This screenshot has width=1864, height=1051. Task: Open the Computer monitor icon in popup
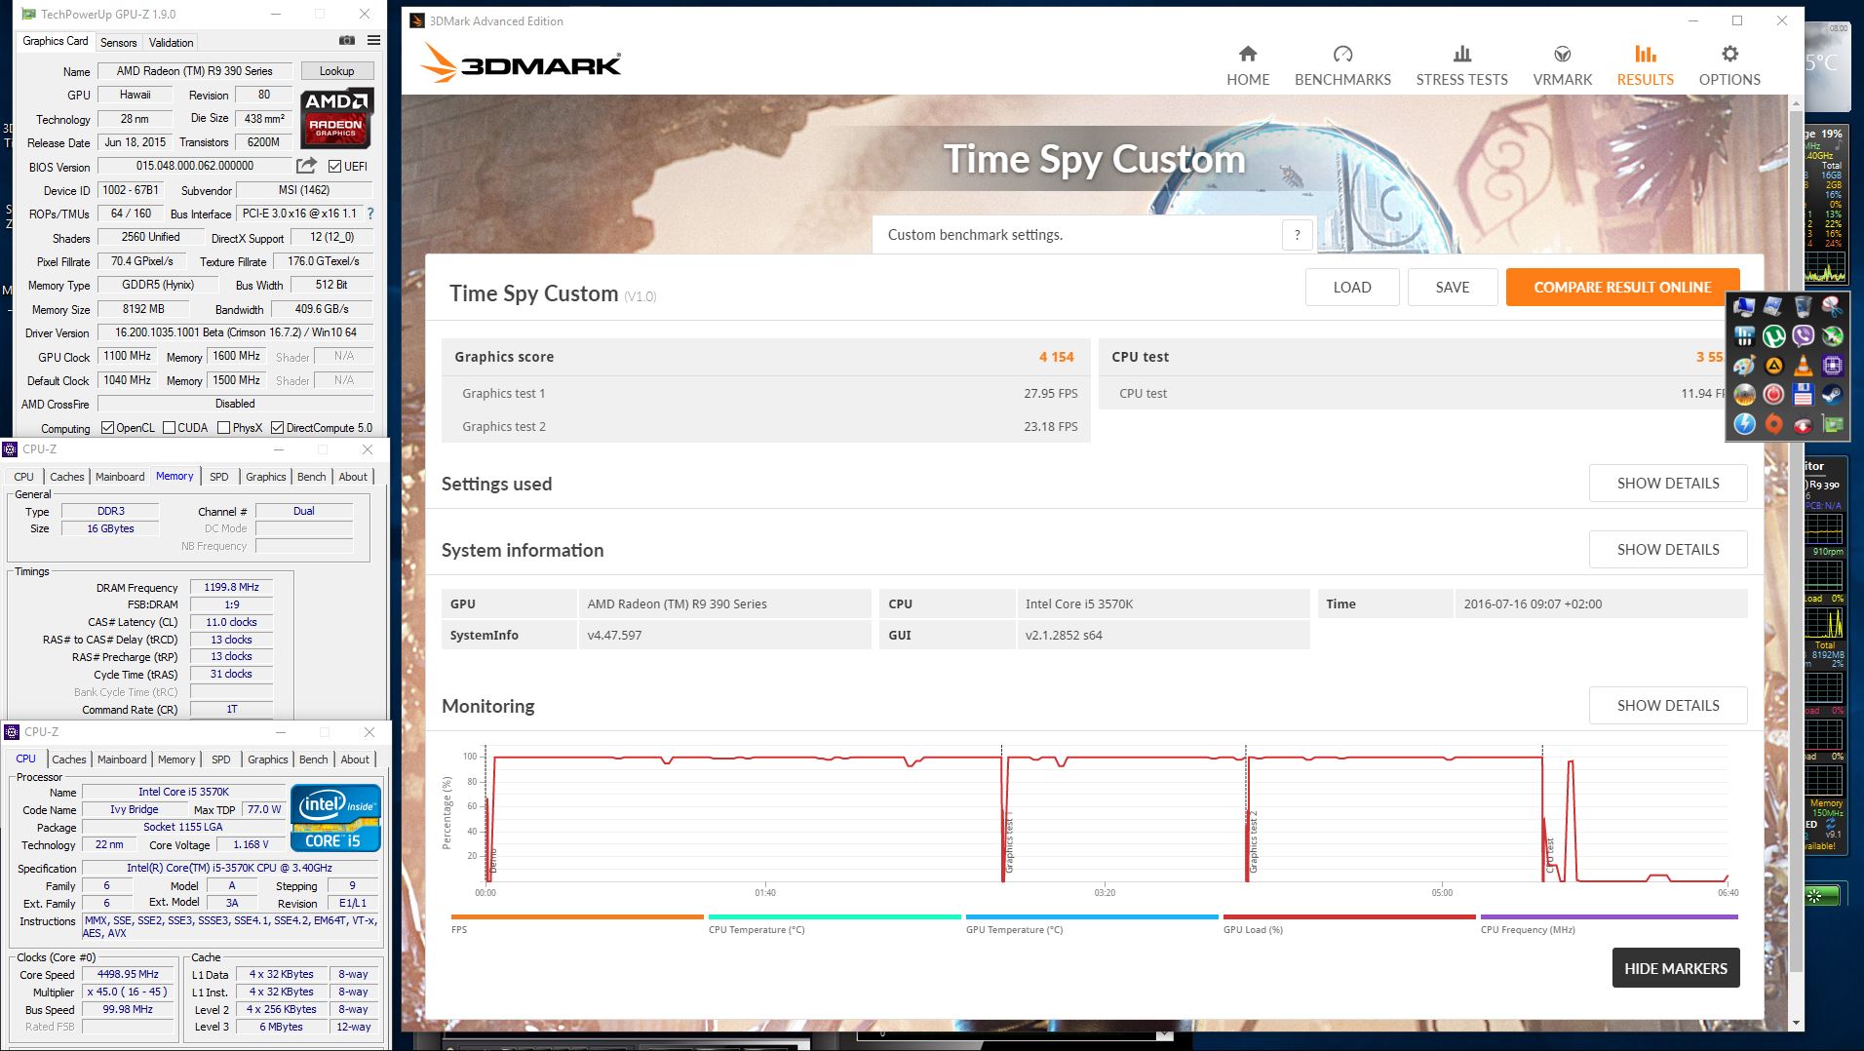pos(1744,307)
